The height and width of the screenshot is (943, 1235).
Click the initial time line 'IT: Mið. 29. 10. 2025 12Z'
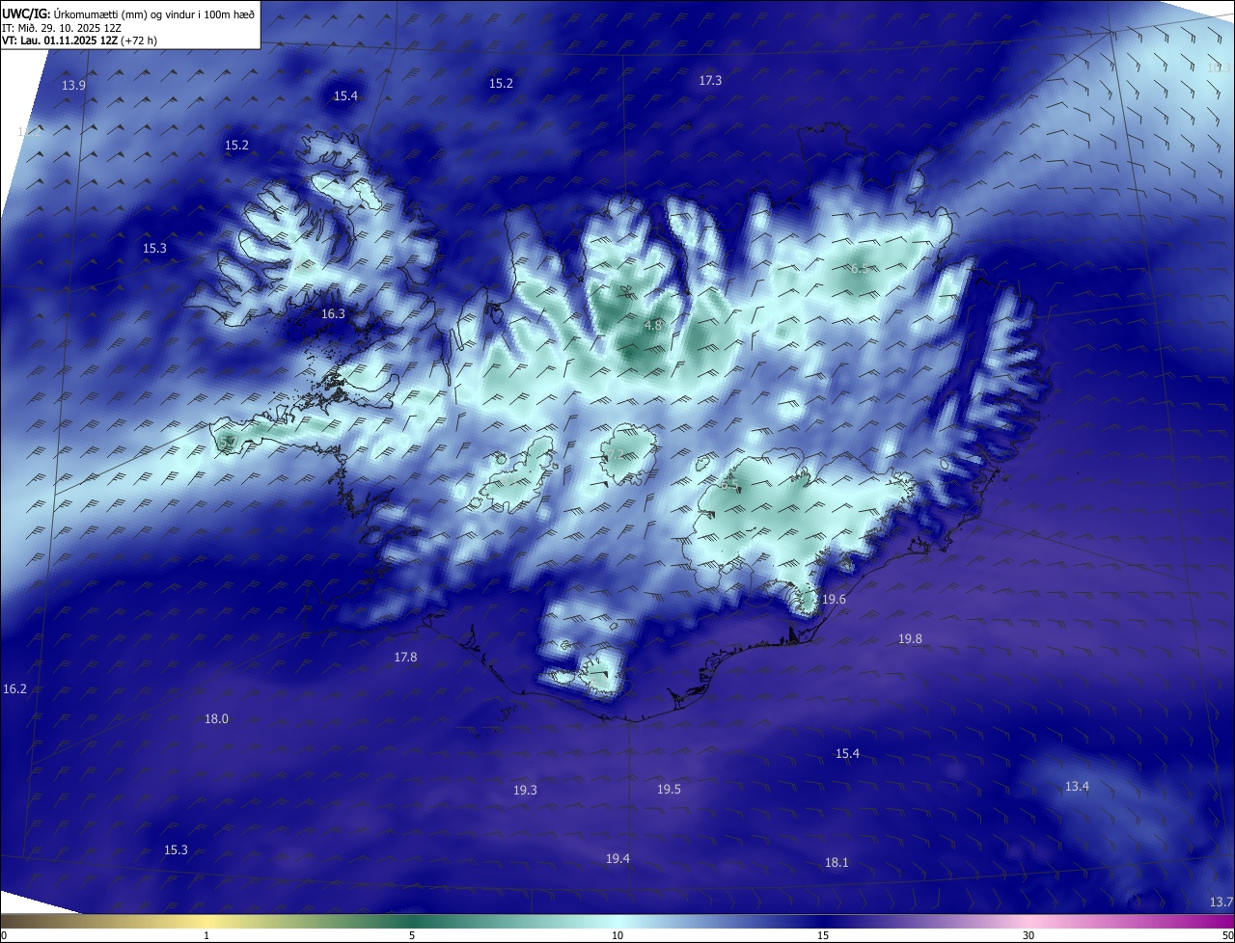point(62,28)
